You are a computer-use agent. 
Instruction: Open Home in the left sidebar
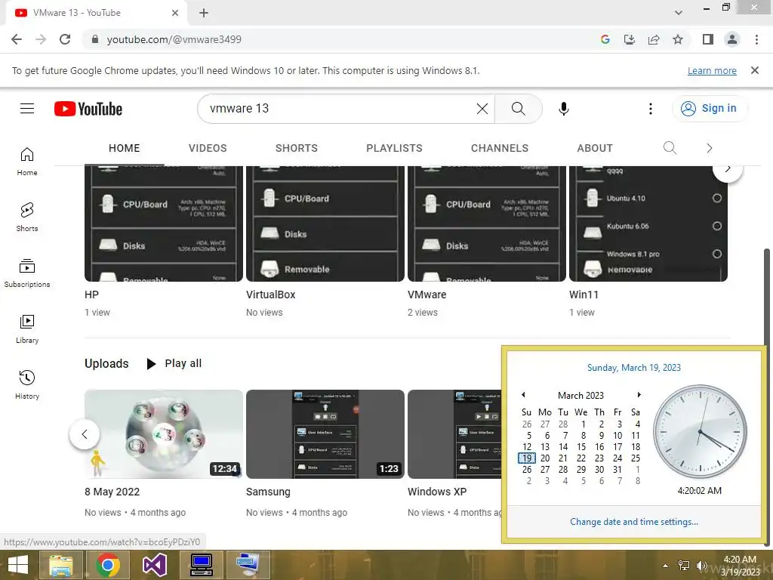pyautogui.click(x=27, y=162)
